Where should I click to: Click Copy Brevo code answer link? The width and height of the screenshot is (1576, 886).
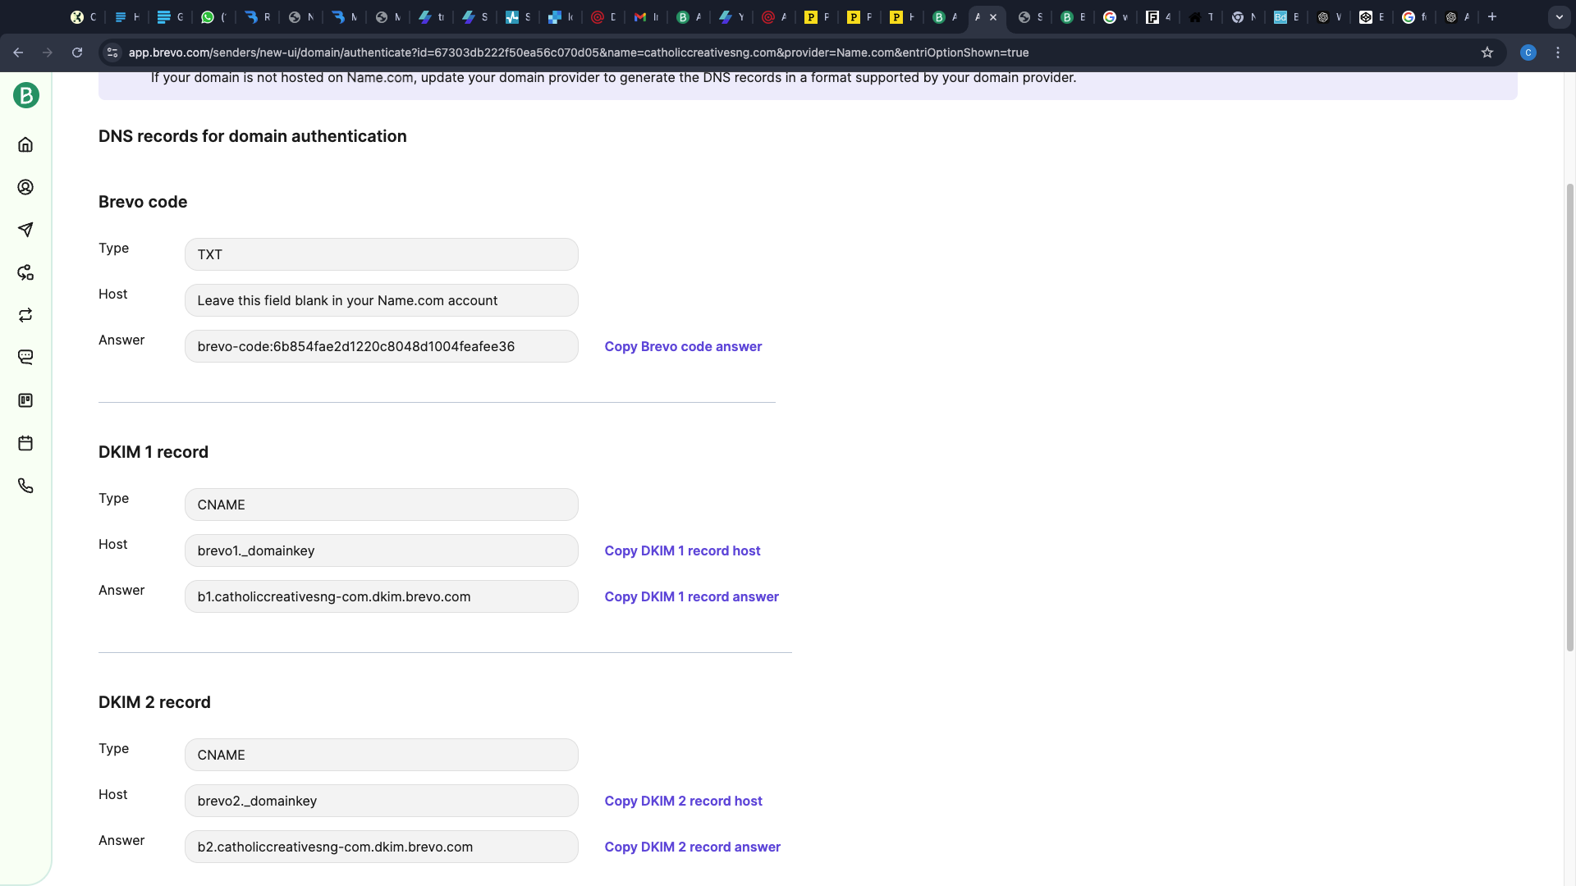[683, 346]
